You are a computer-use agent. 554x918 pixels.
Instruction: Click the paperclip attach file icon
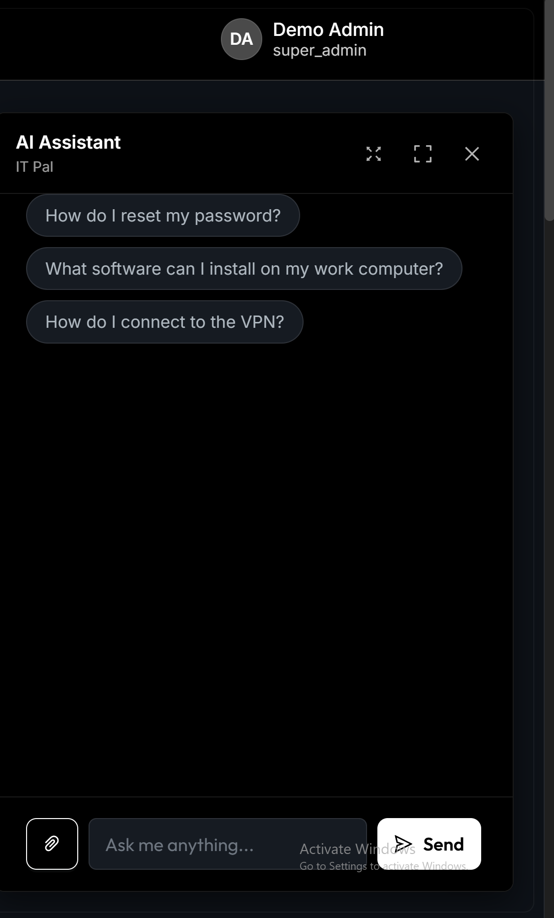pos(52,844)
